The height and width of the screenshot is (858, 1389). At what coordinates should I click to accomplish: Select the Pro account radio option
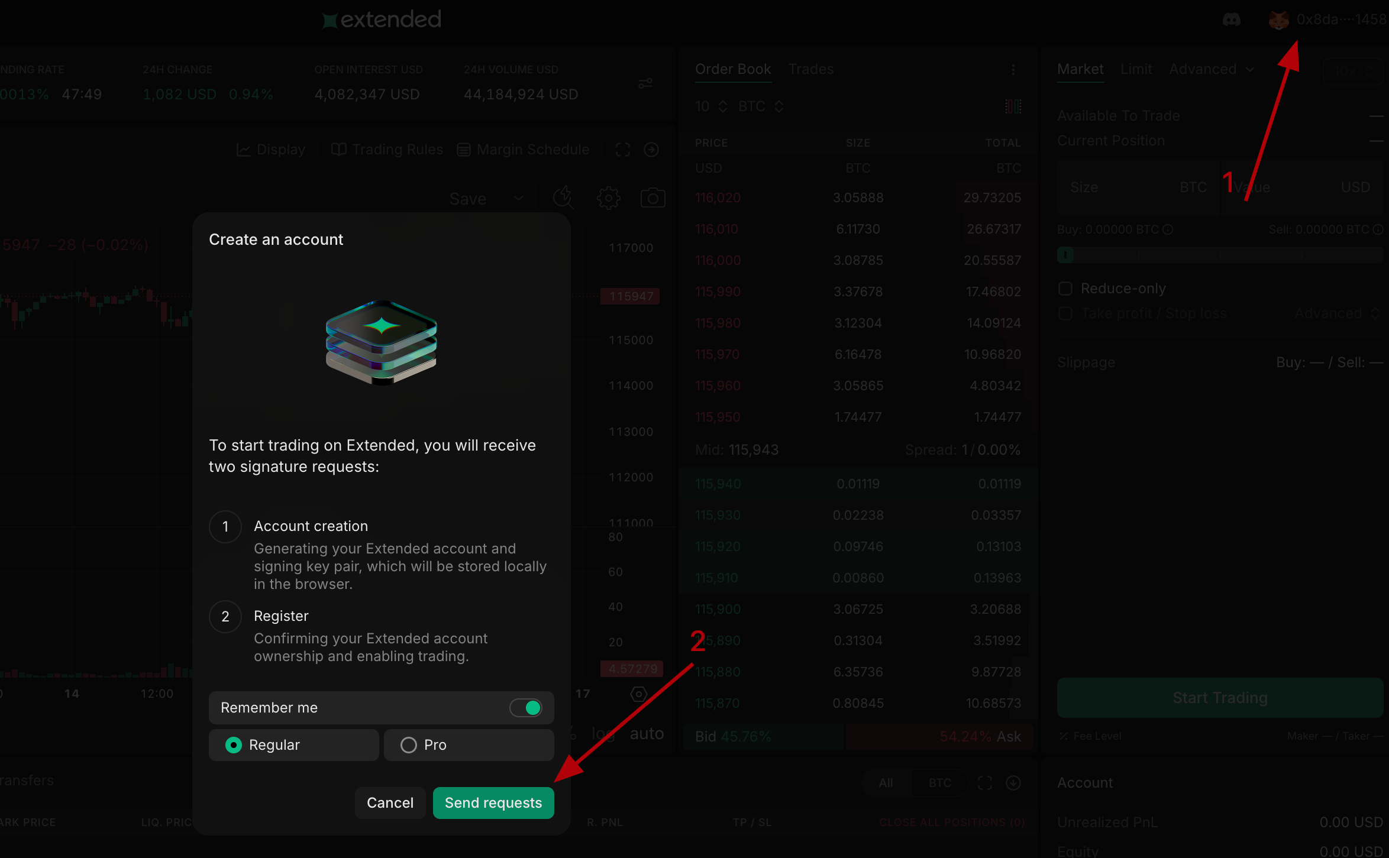(409, 745)
